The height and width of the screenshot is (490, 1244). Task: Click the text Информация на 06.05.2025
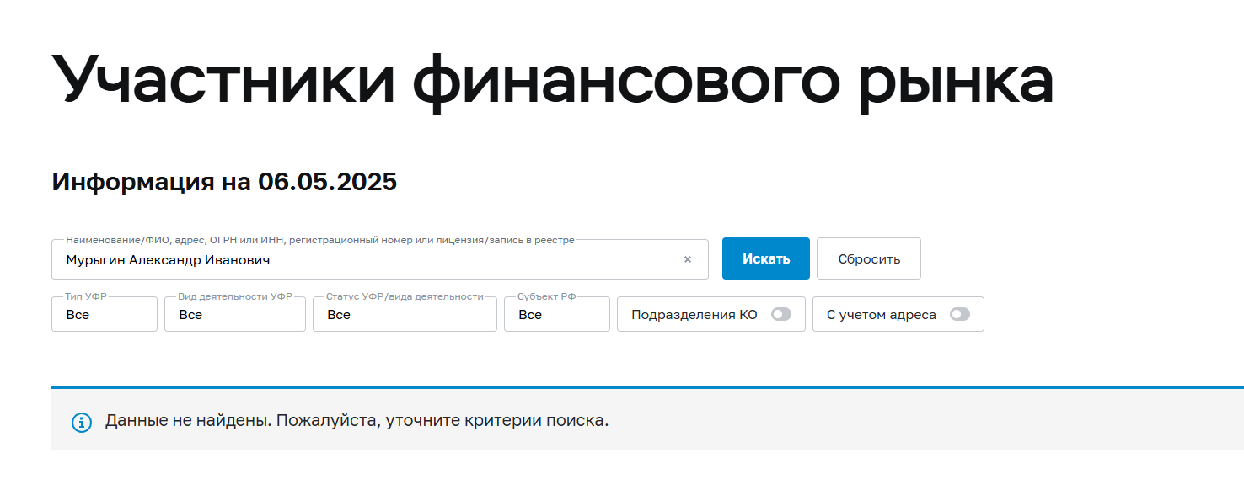[224, 182]
